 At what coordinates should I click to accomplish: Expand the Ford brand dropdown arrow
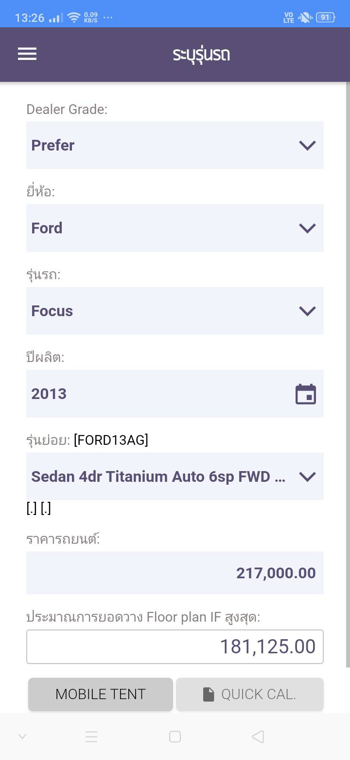click(307, 228)
